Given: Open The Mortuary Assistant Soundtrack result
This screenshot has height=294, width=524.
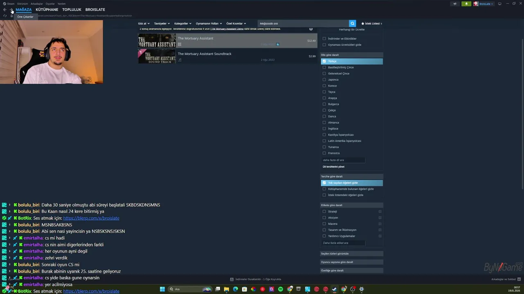Looking at the screenshot, I should (228, 56).
